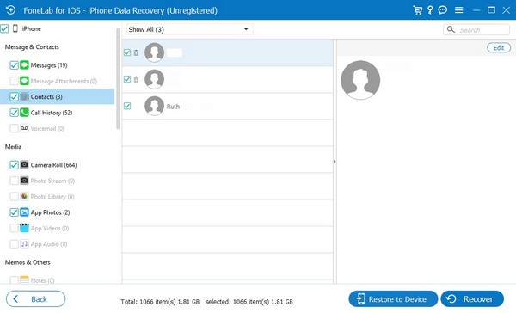Uncheck the Contacts (3) checkbox
Screen dimensions: 516x313
[14, 96]
